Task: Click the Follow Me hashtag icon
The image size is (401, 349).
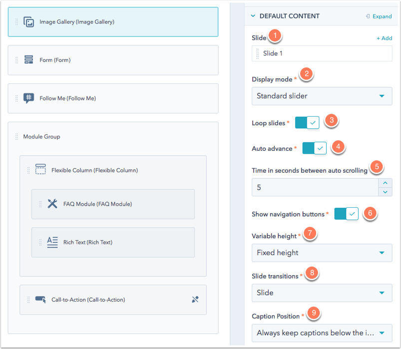Action: click(x=28, y=98)
